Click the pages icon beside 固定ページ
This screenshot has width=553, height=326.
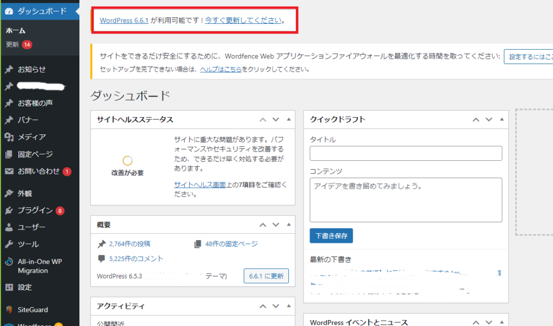click(x=9, y=154)
